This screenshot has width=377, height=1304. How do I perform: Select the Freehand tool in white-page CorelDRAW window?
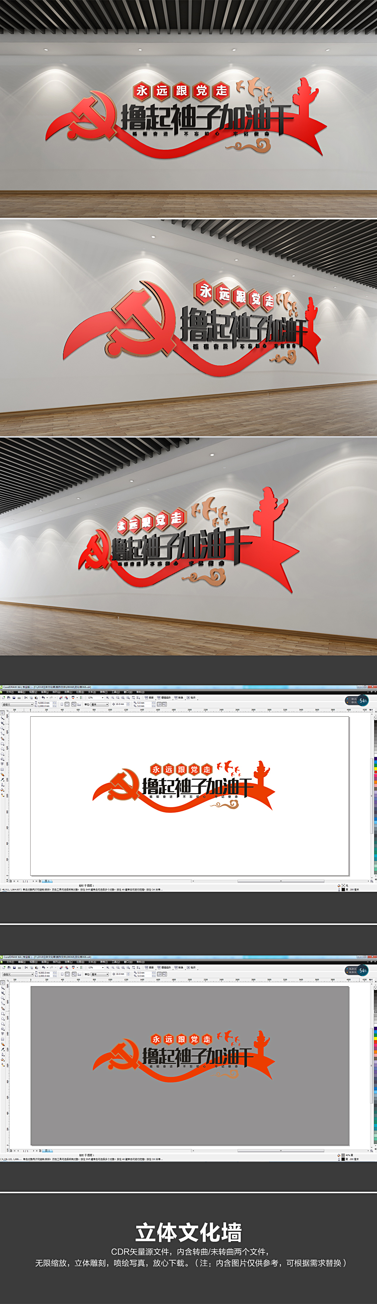pos(3,734)
